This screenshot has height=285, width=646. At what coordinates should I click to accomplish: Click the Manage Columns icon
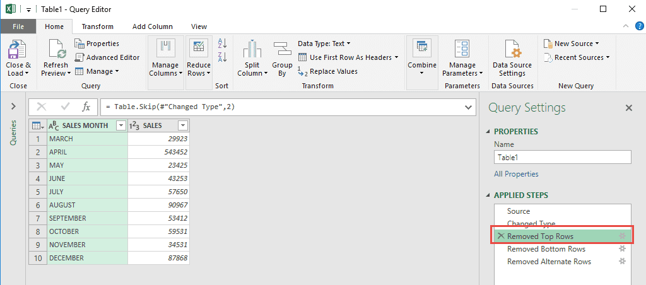tap(166, 48)
